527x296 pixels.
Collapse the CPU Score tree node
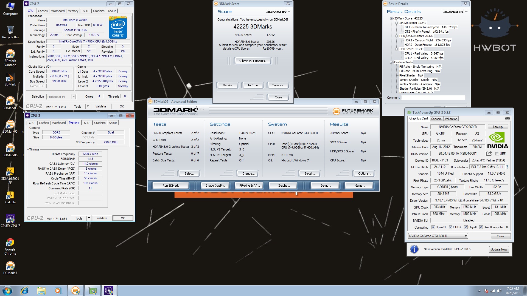click(396, 49)
